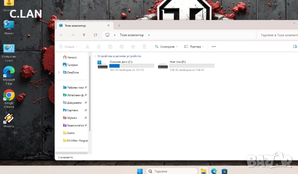Open the Картини pinned folder
The width and height of the screenshot is (298, 174).
[70, 110]
